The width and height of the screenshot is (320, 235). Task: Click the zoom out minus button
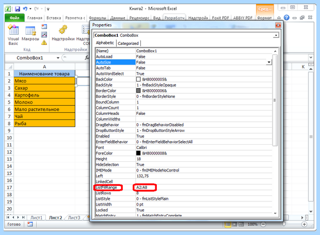(x=263, y=224)
